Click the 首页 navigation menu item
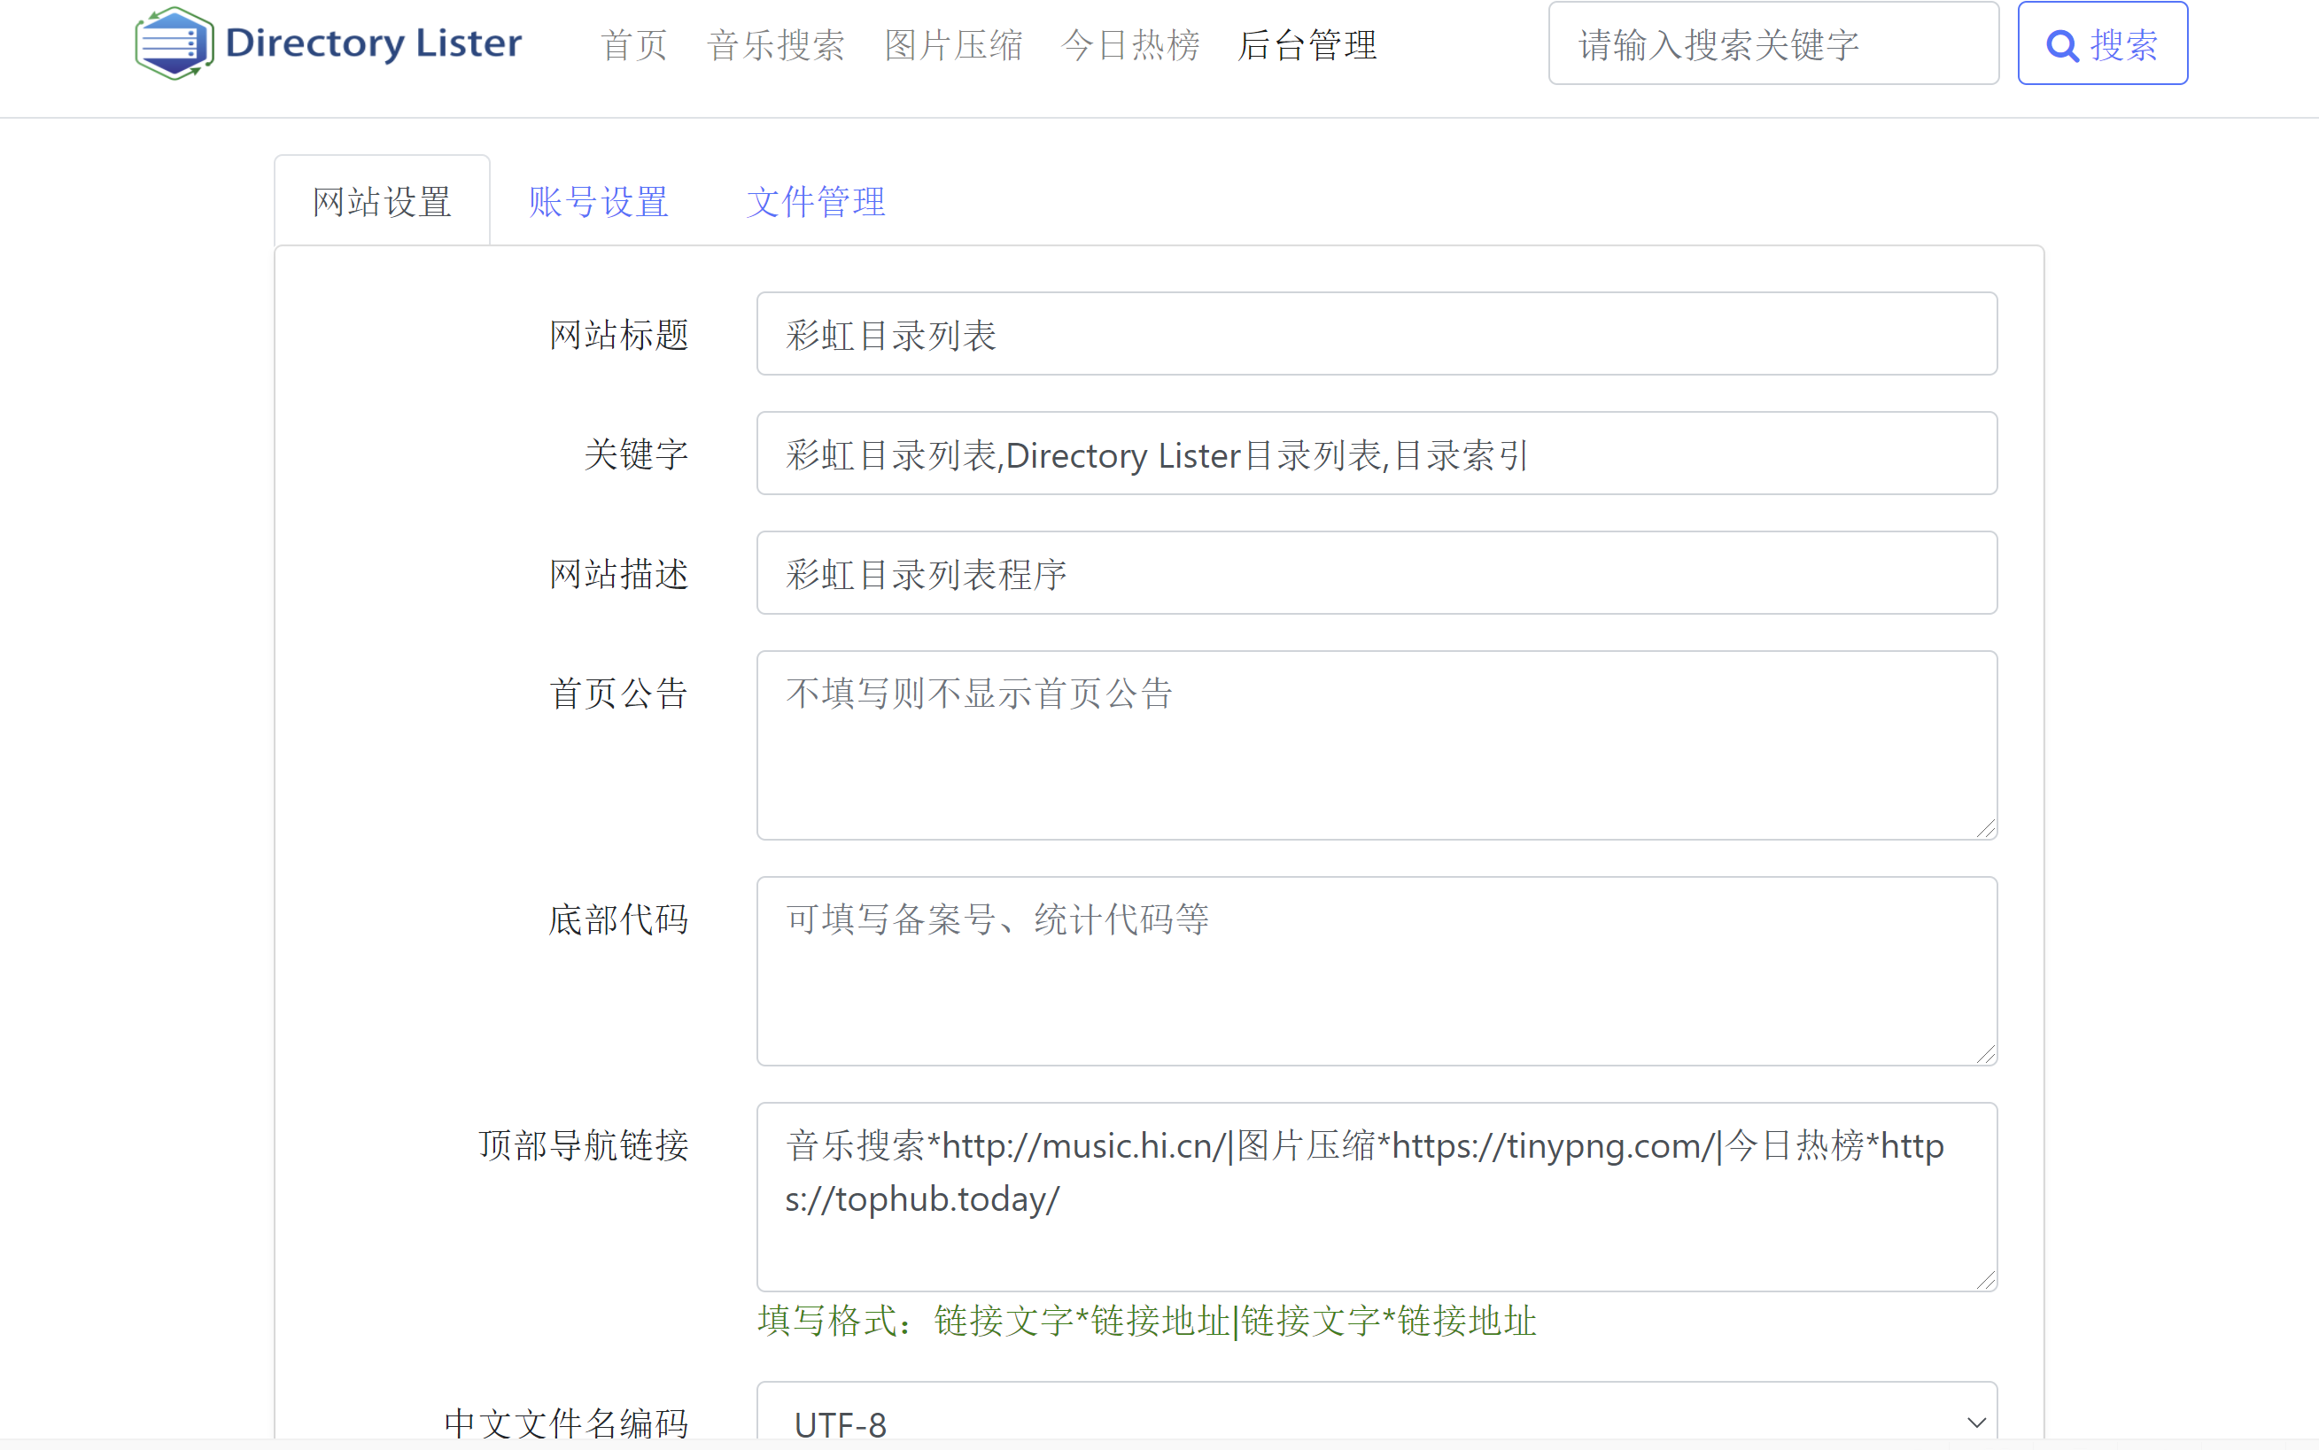The width and height of the screenshot is (2319, 1450). click(633, 45)
